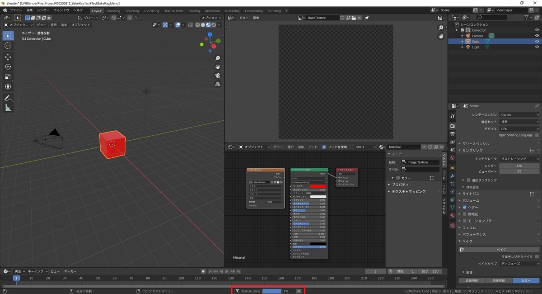Click the ベイク button

point(499,249)
